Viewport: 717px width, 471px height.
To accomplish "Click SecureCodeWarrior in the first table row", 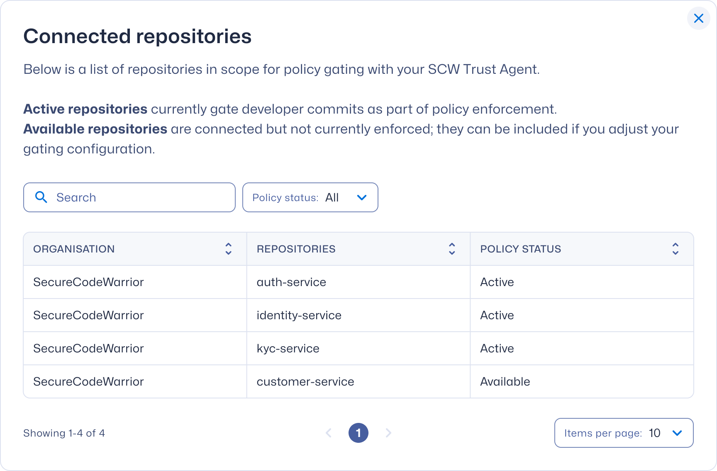I will pyautogui.click(x=88, y=282).
